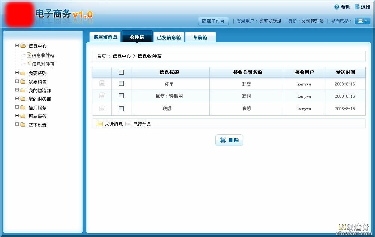Click envelope icon in the 订单 row
Screen dimensions: 375x237
[102, 84]
